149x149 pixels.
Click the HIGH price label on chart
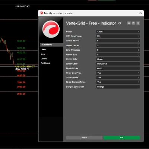click(22, 6)
